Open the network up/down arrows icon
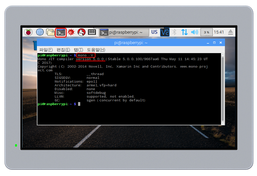 point(184,32)
